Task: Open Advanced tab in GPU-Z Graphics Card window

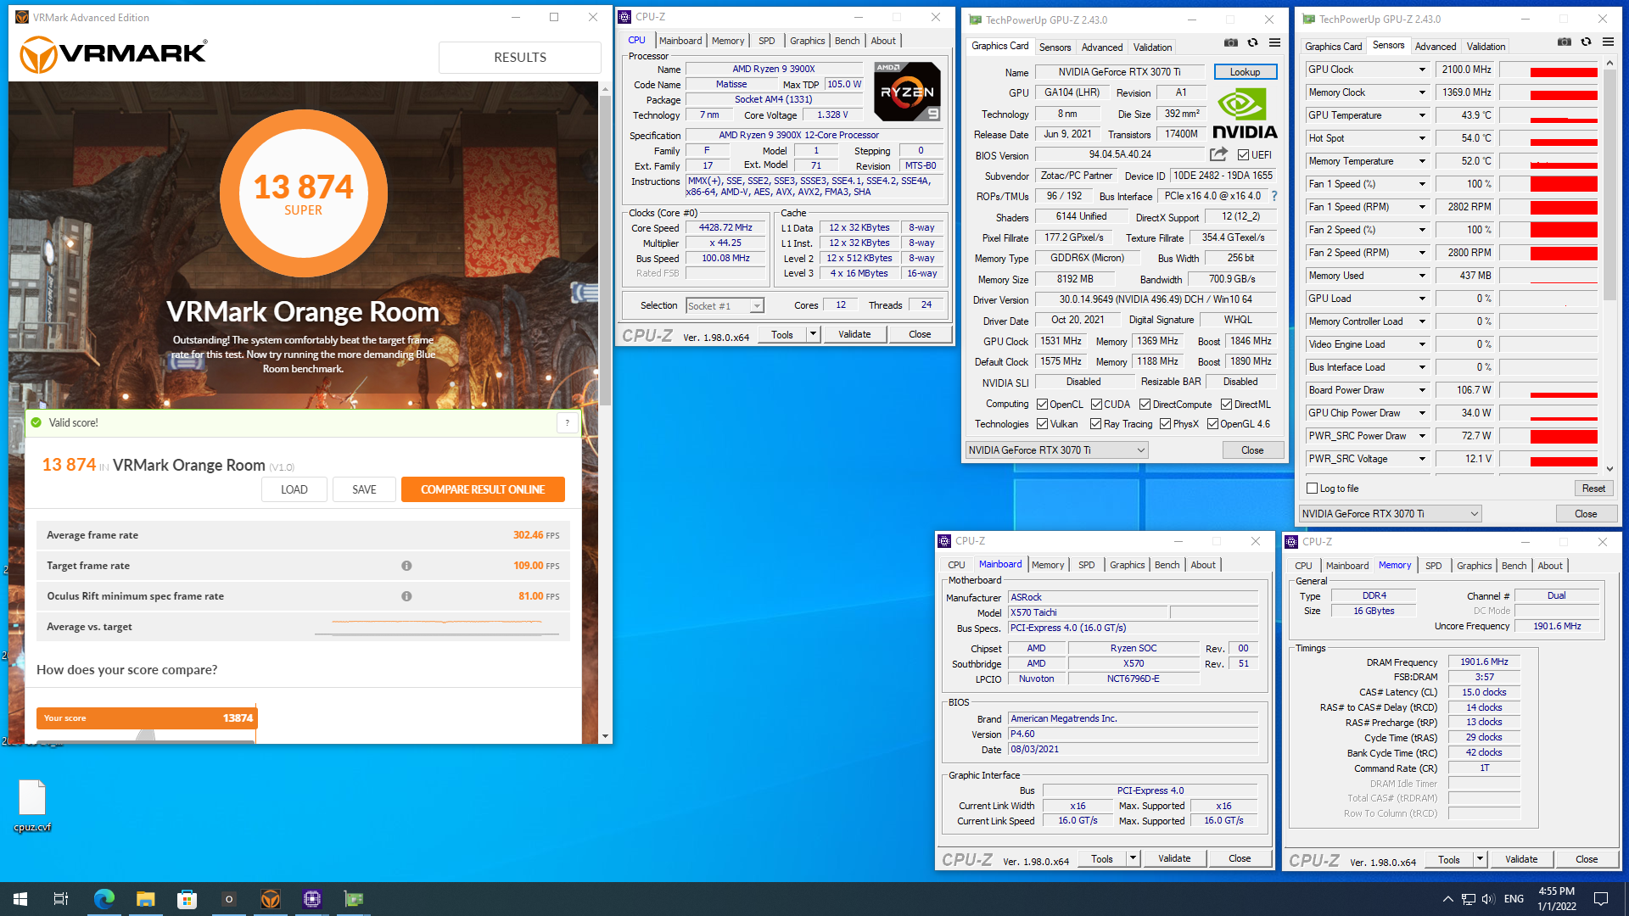Action: coord(1102,47)
